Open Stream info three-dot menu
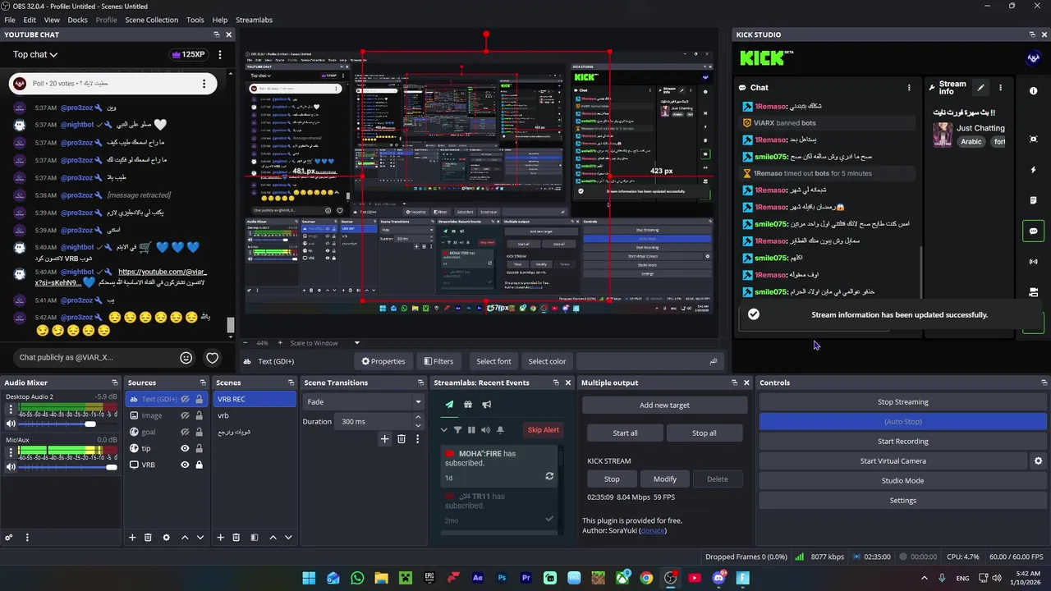Screen dimensions: 1051x591 pos(1000,87)
